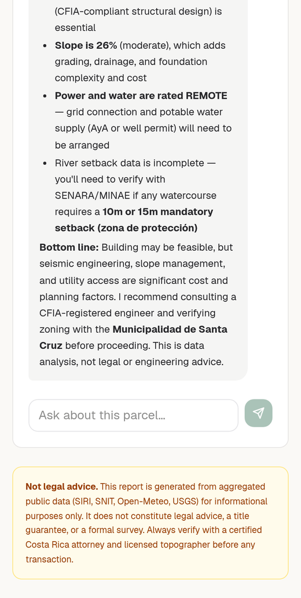Click bullet point beside "Power and water"
301x598 pixels.
coord(45,96)
